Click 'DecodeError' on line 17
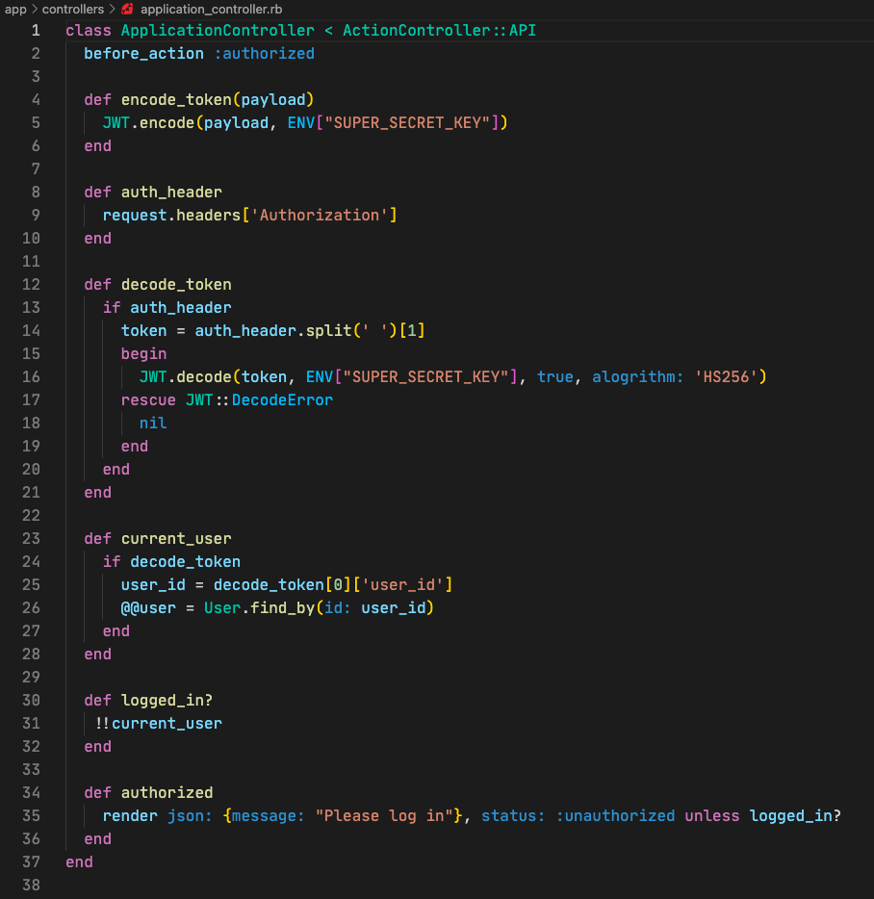The image size is (874, 899). (x=282, y=400)
